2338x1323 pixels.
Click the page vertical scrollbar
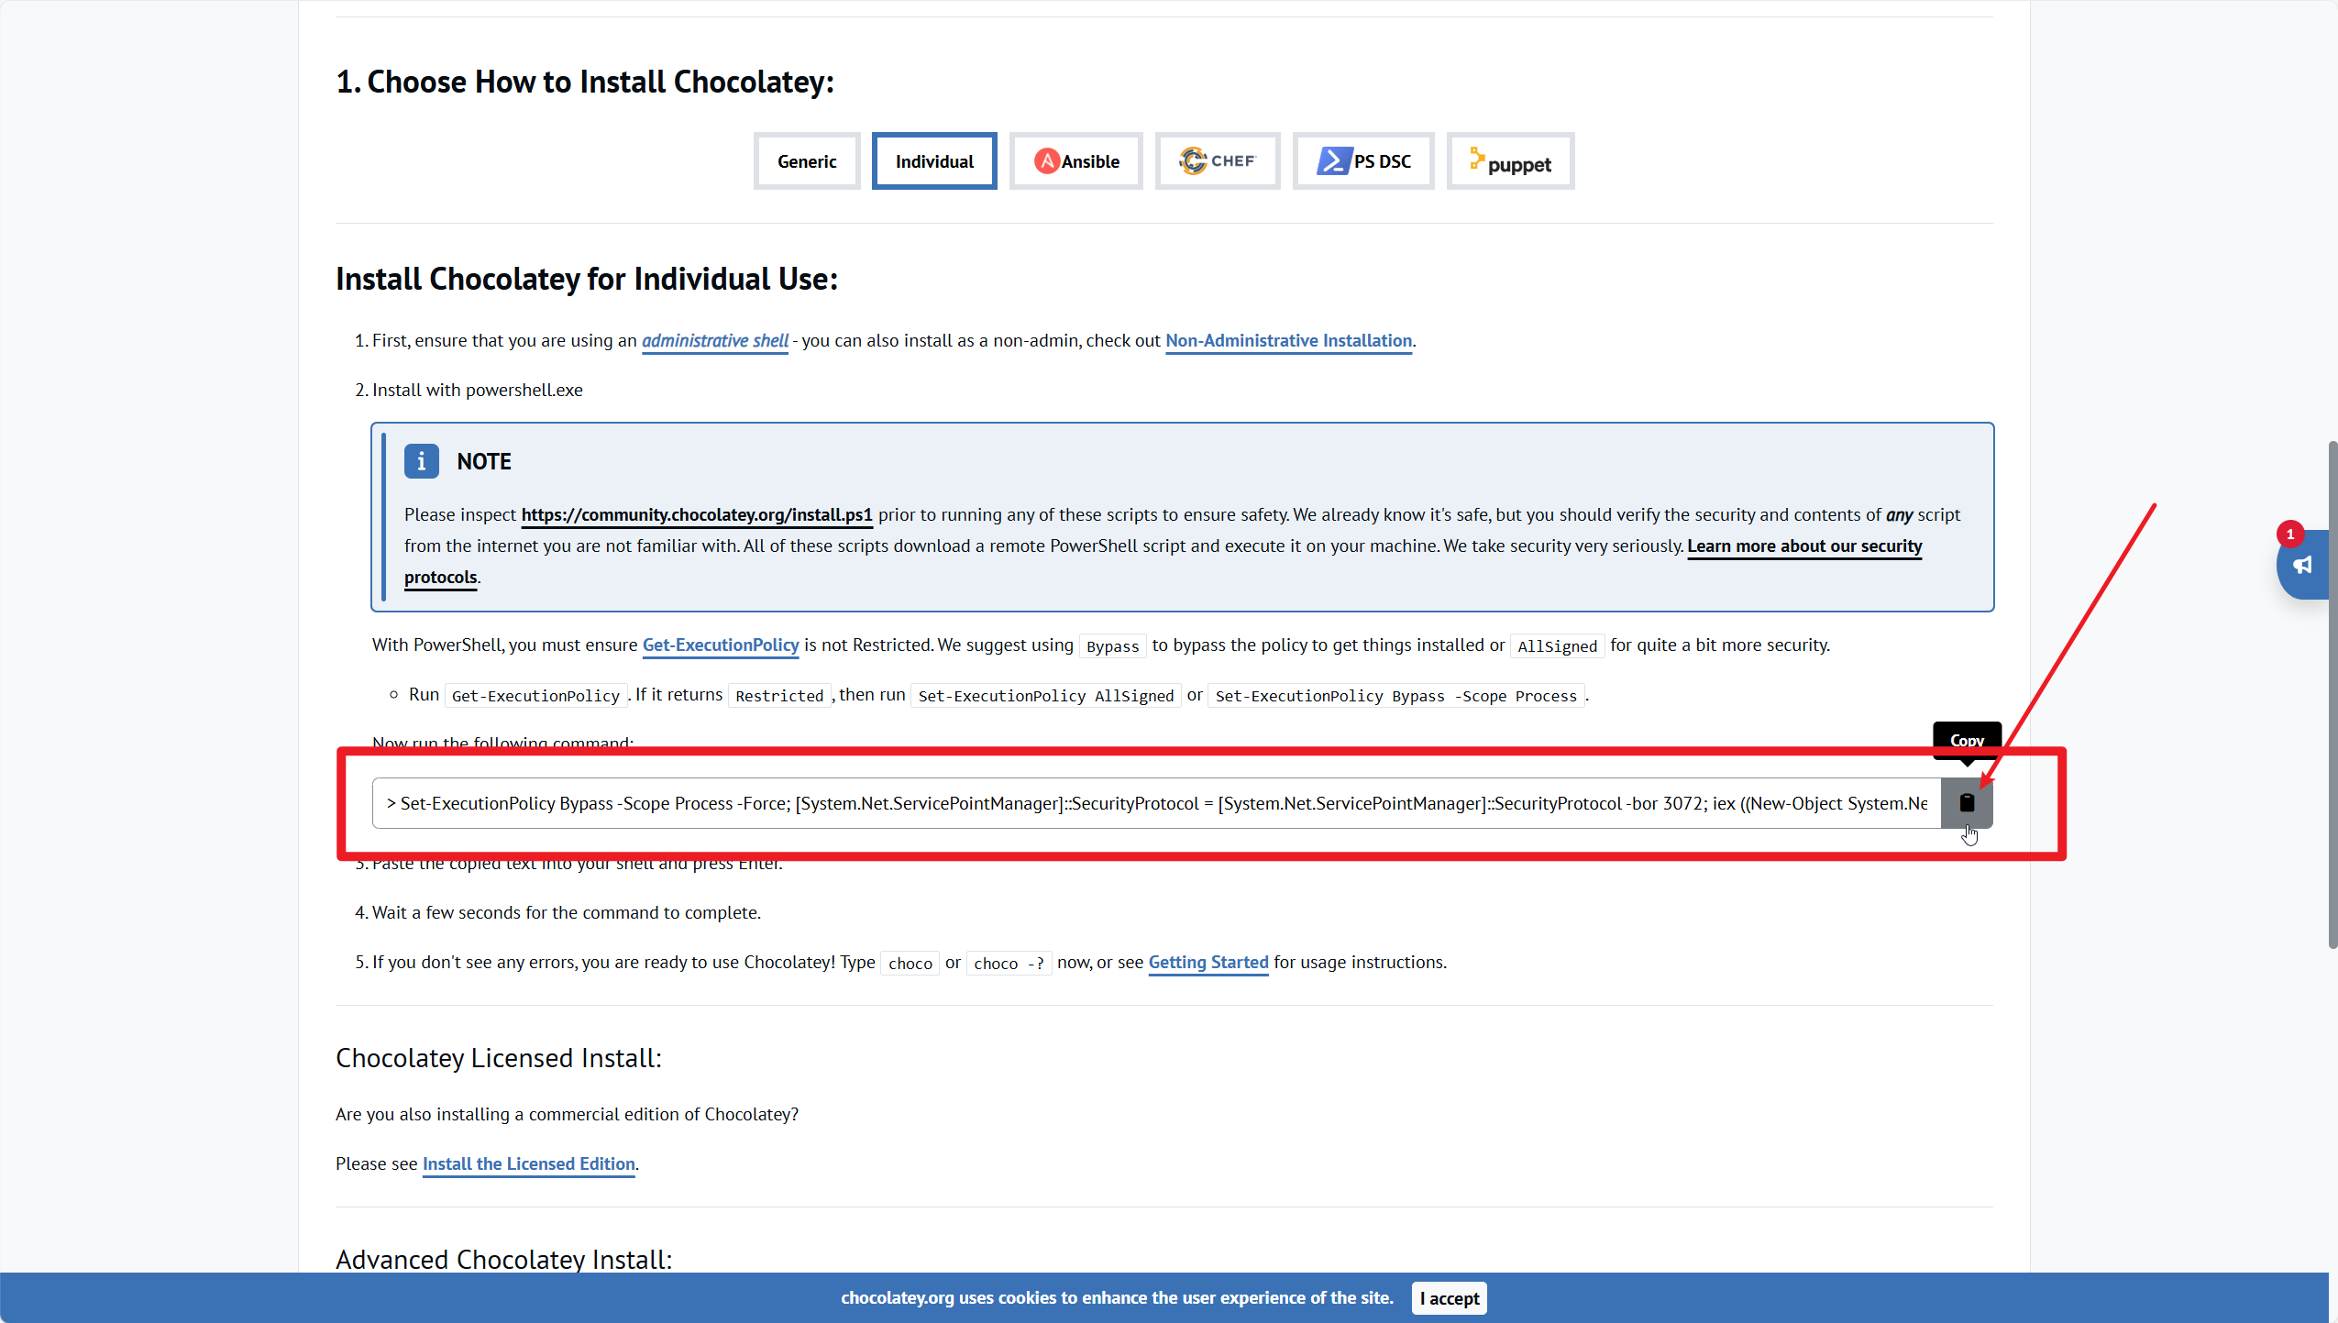(2332, 695)
